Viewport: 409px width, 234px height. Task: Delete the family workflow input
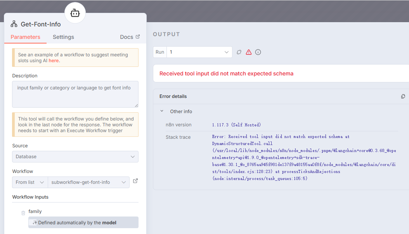click(23, 213)
